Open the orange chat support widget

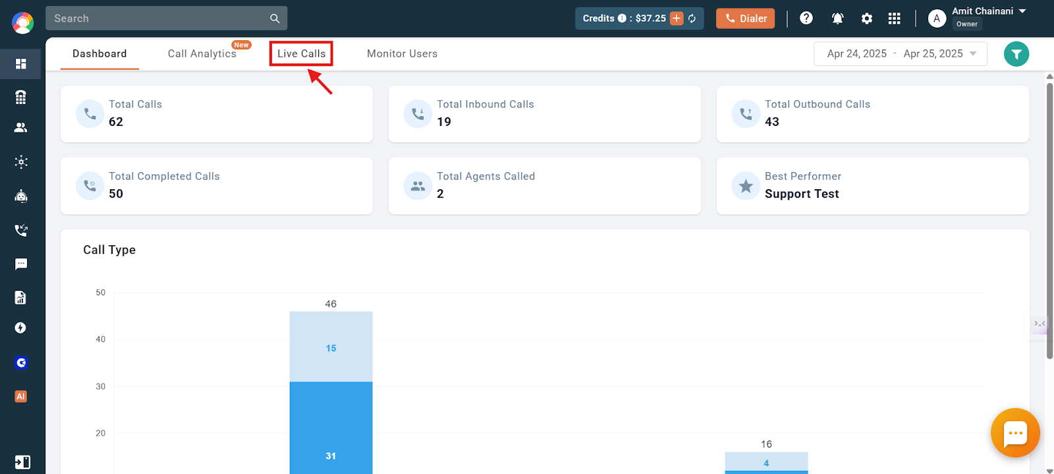(1015, 432)
